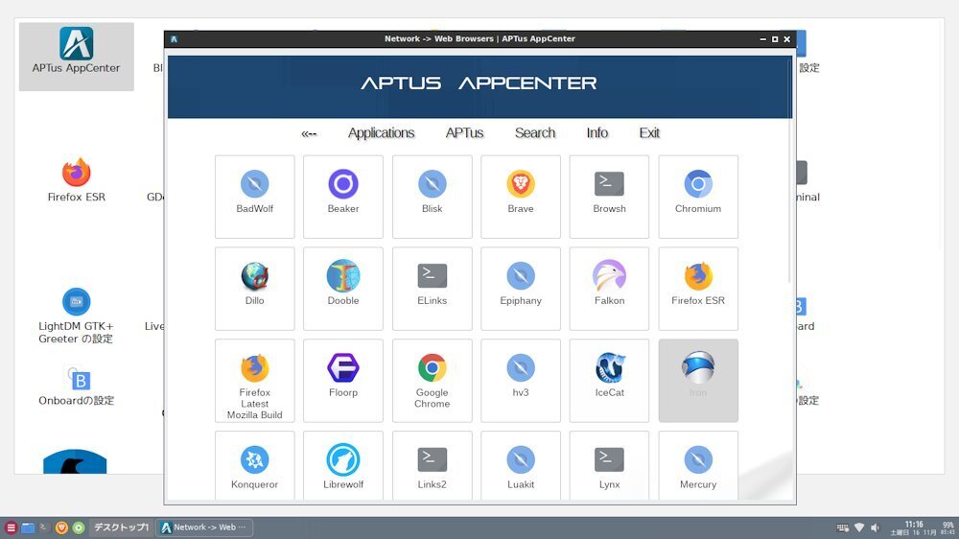The height and width of the screenshot is (539, 959).
Task: Click the Search menu item
Action: 534,133
